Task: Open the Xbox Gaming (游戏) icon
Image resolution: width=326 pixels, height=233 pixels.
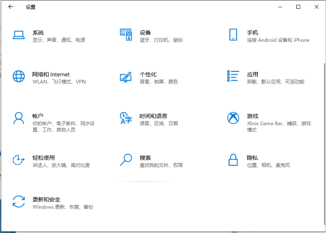Action: (x=233, y=118)
